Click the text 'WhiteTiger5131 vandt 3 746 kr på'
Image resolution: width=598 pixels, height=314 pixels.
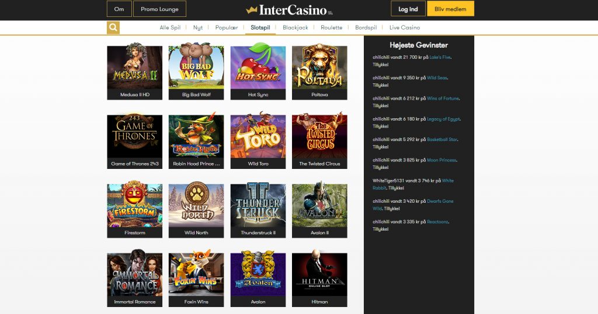(406, 181)
